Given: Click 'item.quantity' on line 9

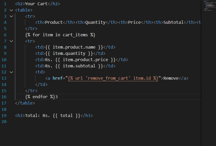Looking at the screenshot, I should click(69, 54).
